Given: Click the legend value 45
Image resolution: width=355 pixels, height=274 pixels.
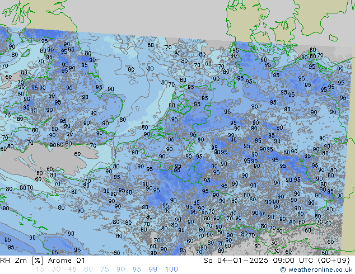Looking at the screenshot, I should pyautogui.click(x=72, y=270).
